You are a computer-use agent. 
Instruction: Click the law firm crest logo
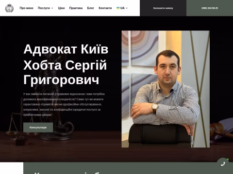(9, 8)
